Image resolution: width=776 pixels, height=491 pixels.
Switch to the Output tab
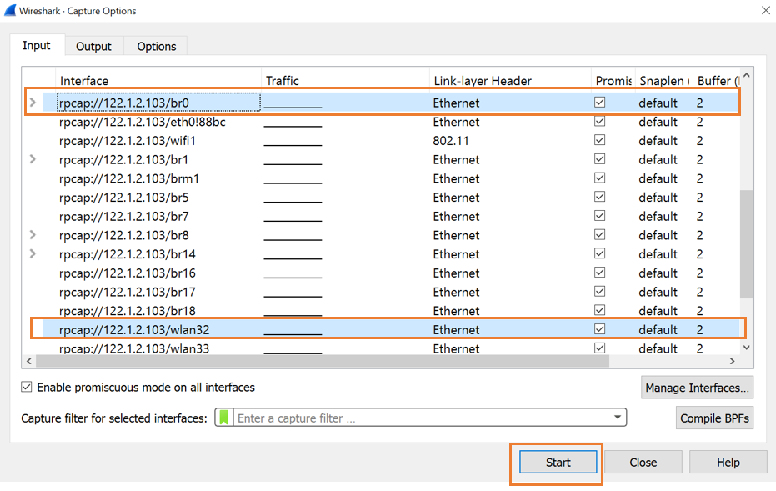[x=93, y=46]
